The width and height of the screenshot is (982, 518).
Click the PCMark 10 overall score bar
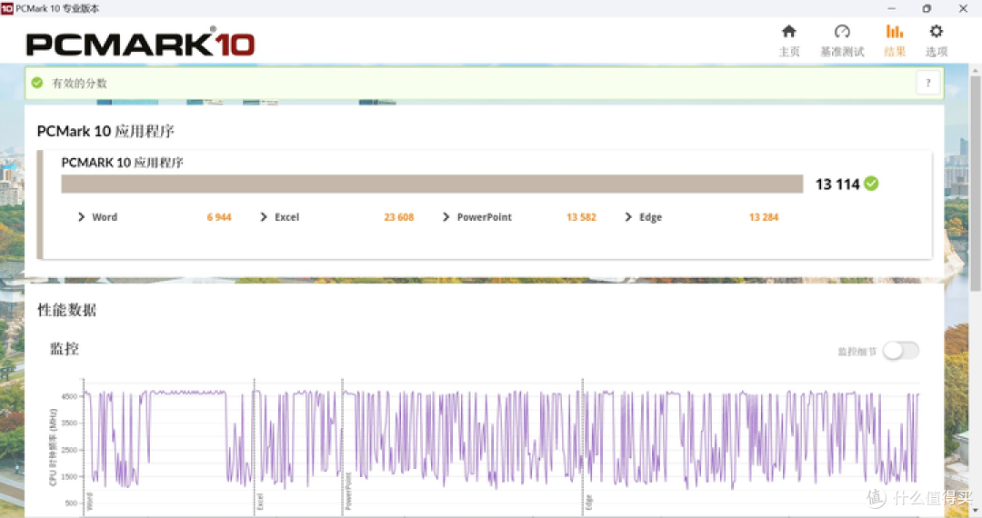point(432,184)
